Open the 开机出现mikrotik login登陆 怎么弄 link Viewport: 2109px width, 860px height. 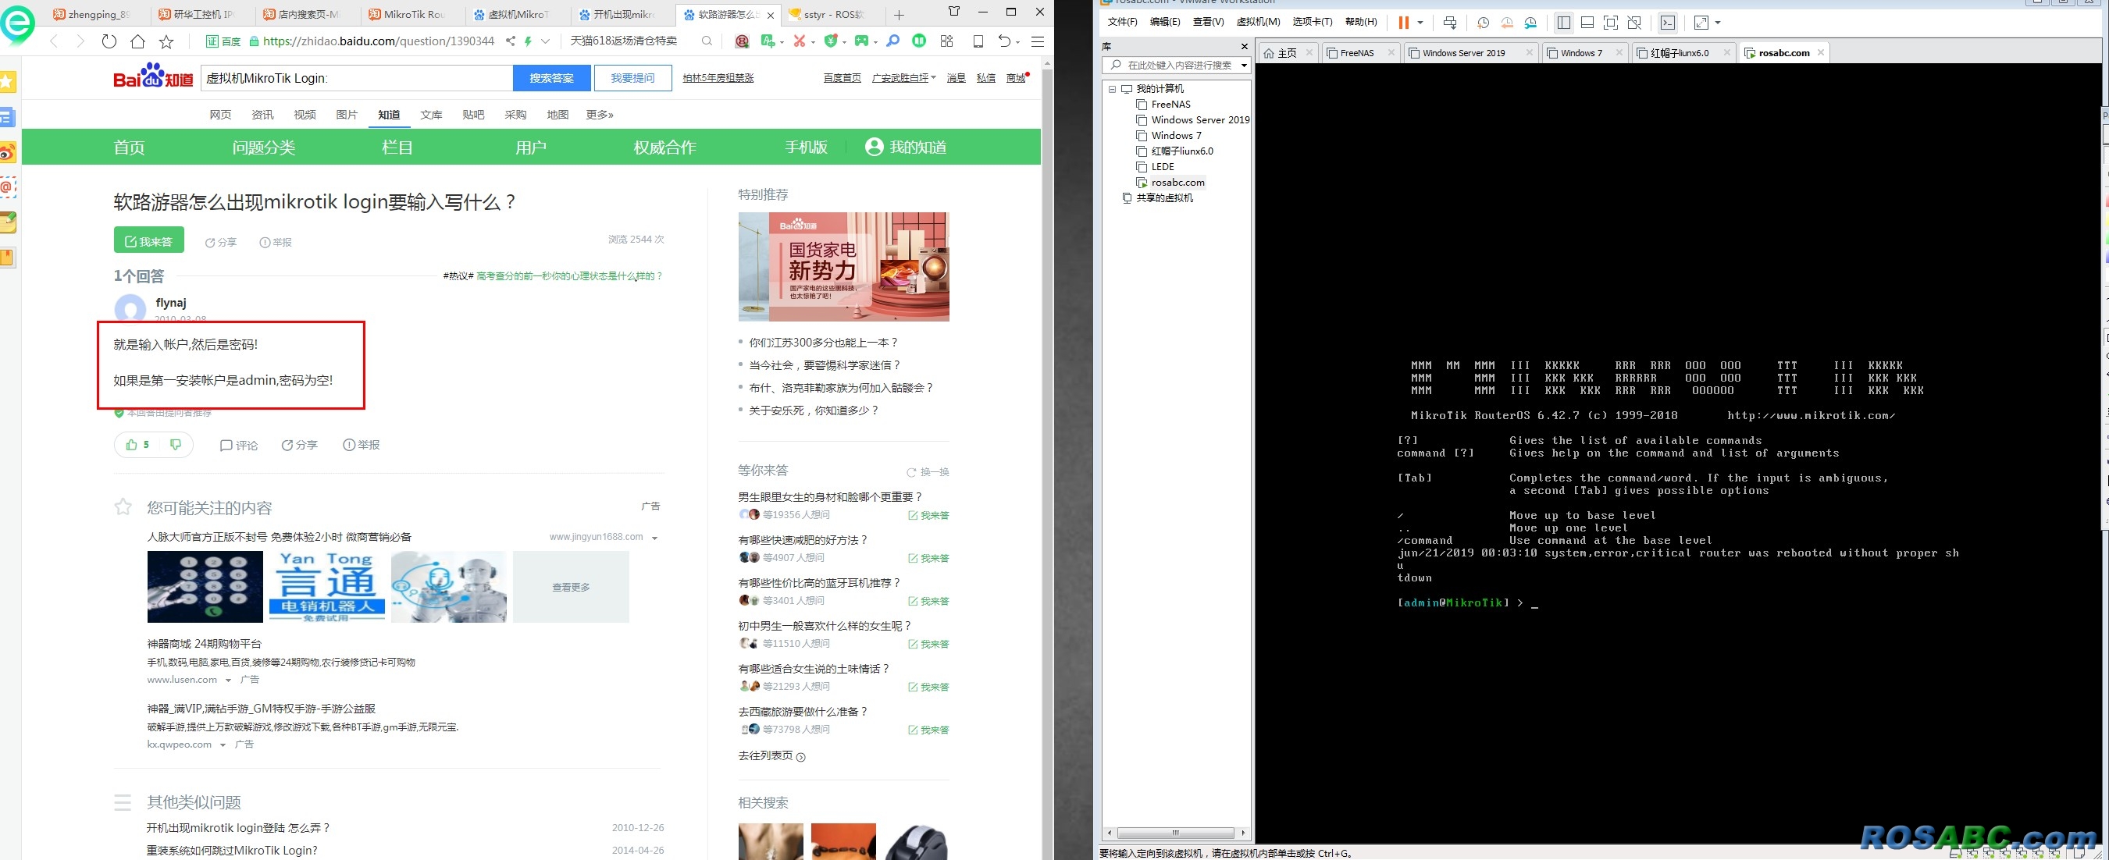coord(238,827)
